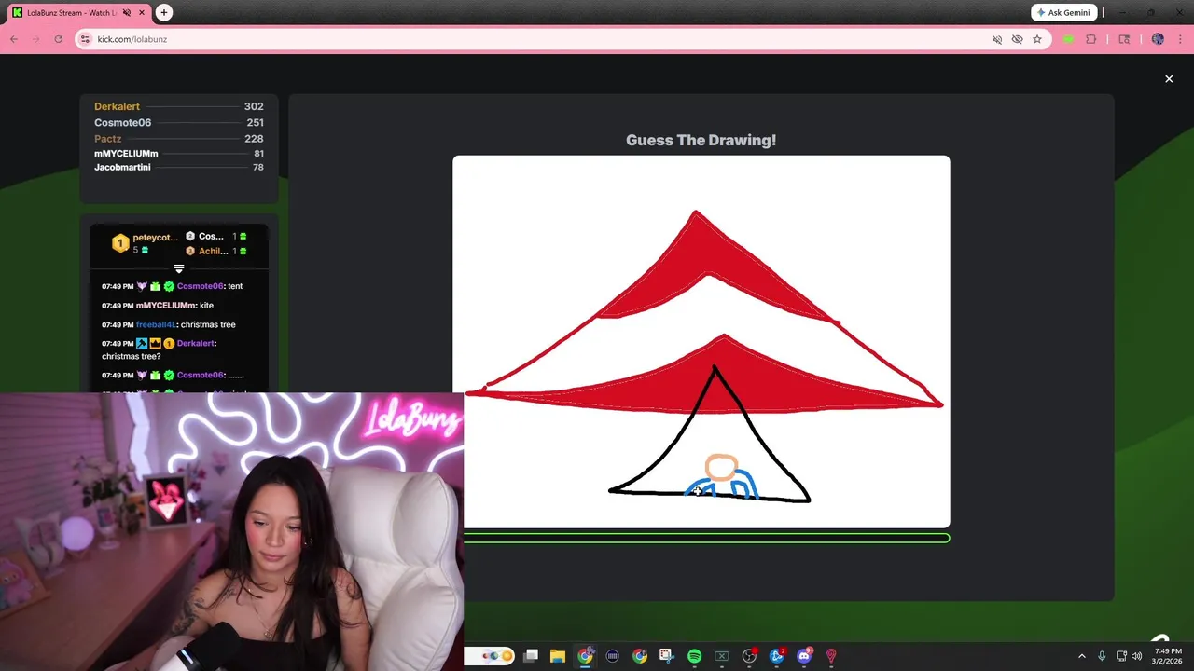This screenshot has height=671, width=1194.
Task: Select Cosmote06 in the leaderboard
Action: click(122, 122)
